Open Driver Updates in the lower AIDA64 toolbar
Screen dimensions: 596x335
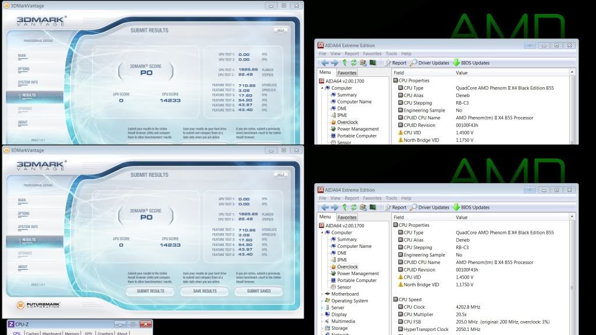coord(430,208)
